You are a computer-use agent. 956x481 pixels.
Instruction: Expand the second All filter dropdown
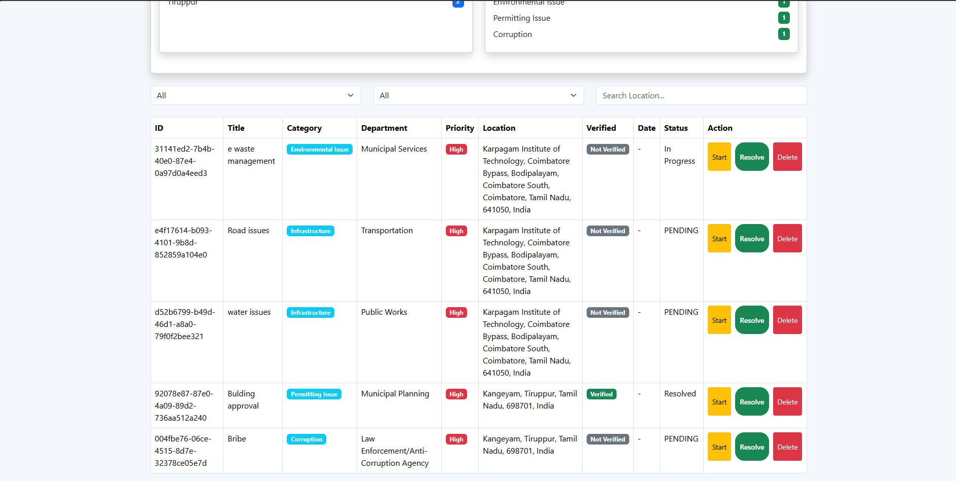pyautogui.click(x=478, y=95)
